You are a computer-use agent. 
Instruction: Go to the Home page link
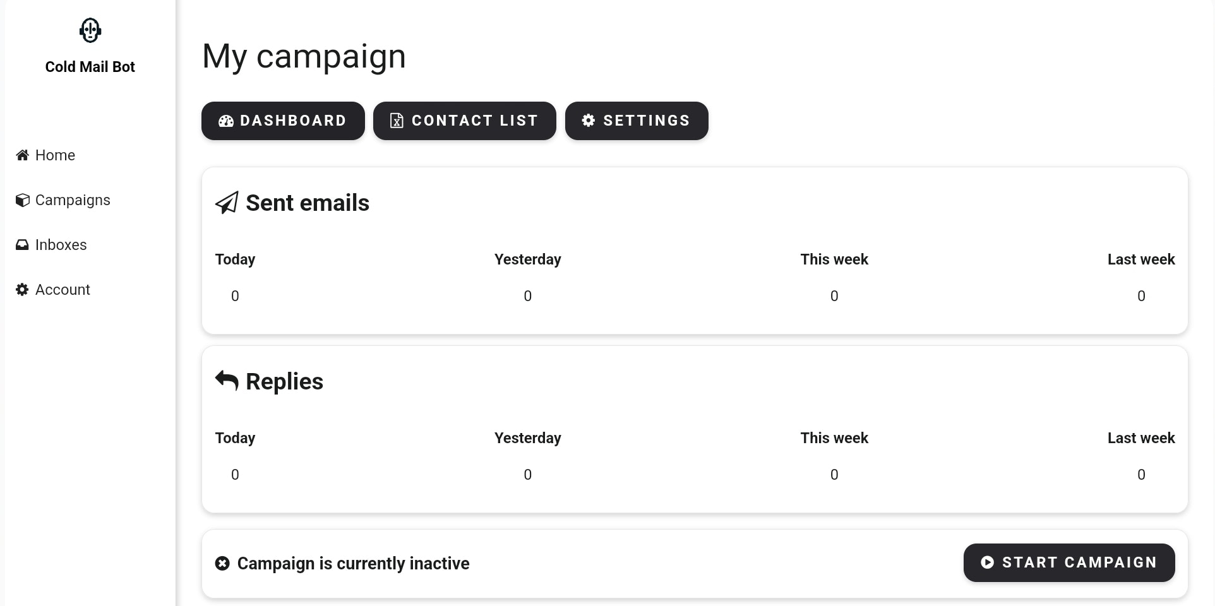click(x=55, y=155)
